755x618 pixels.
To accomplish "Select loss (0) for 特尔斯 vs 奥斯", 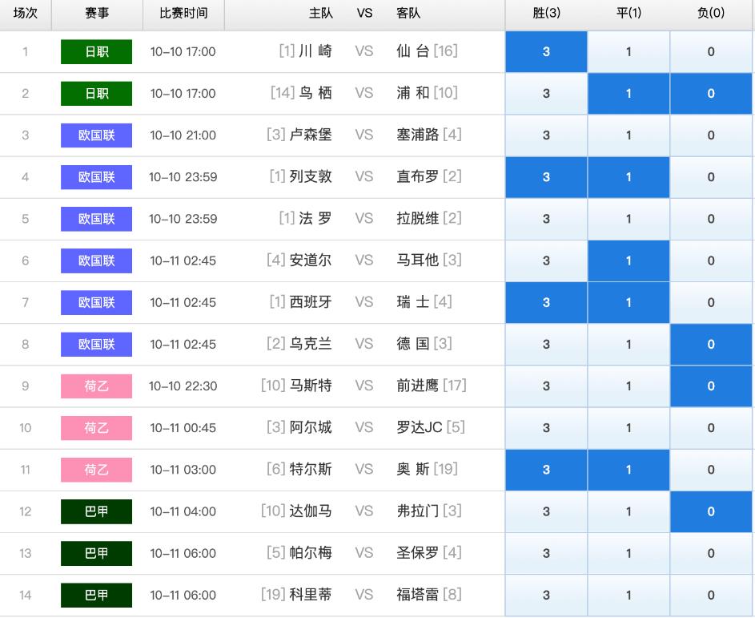I will coord(711,470).
